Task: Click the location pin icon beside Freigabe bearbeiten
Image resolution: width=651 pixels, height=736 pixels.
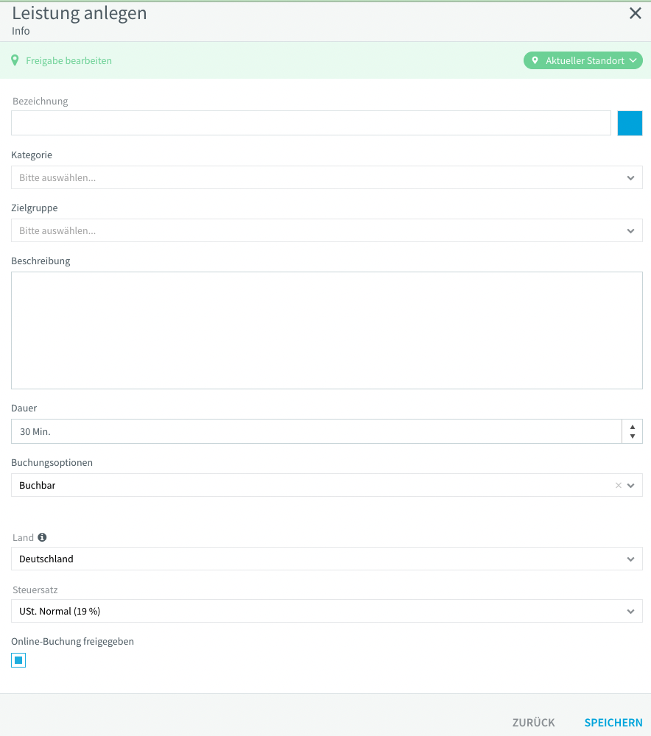Action: [15, 60]
